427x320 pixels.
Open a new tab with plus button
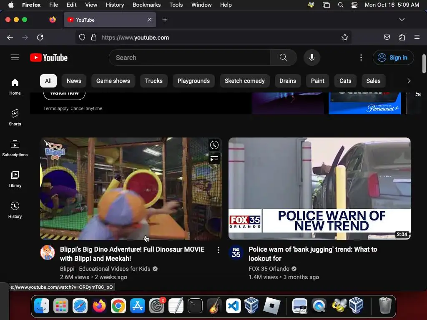pos(165,20)
